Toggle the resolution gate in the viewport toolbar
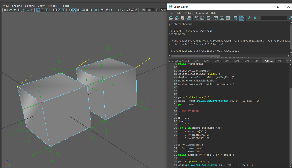The height and width of the screenshot is (168, 292). [x=46, y=10]
